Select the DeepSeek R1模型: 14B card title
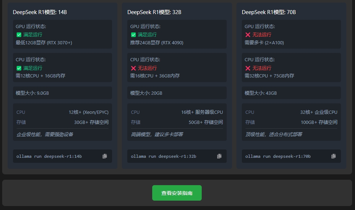Viewport: 355px width, 210px height. click(x=40, y=12)
